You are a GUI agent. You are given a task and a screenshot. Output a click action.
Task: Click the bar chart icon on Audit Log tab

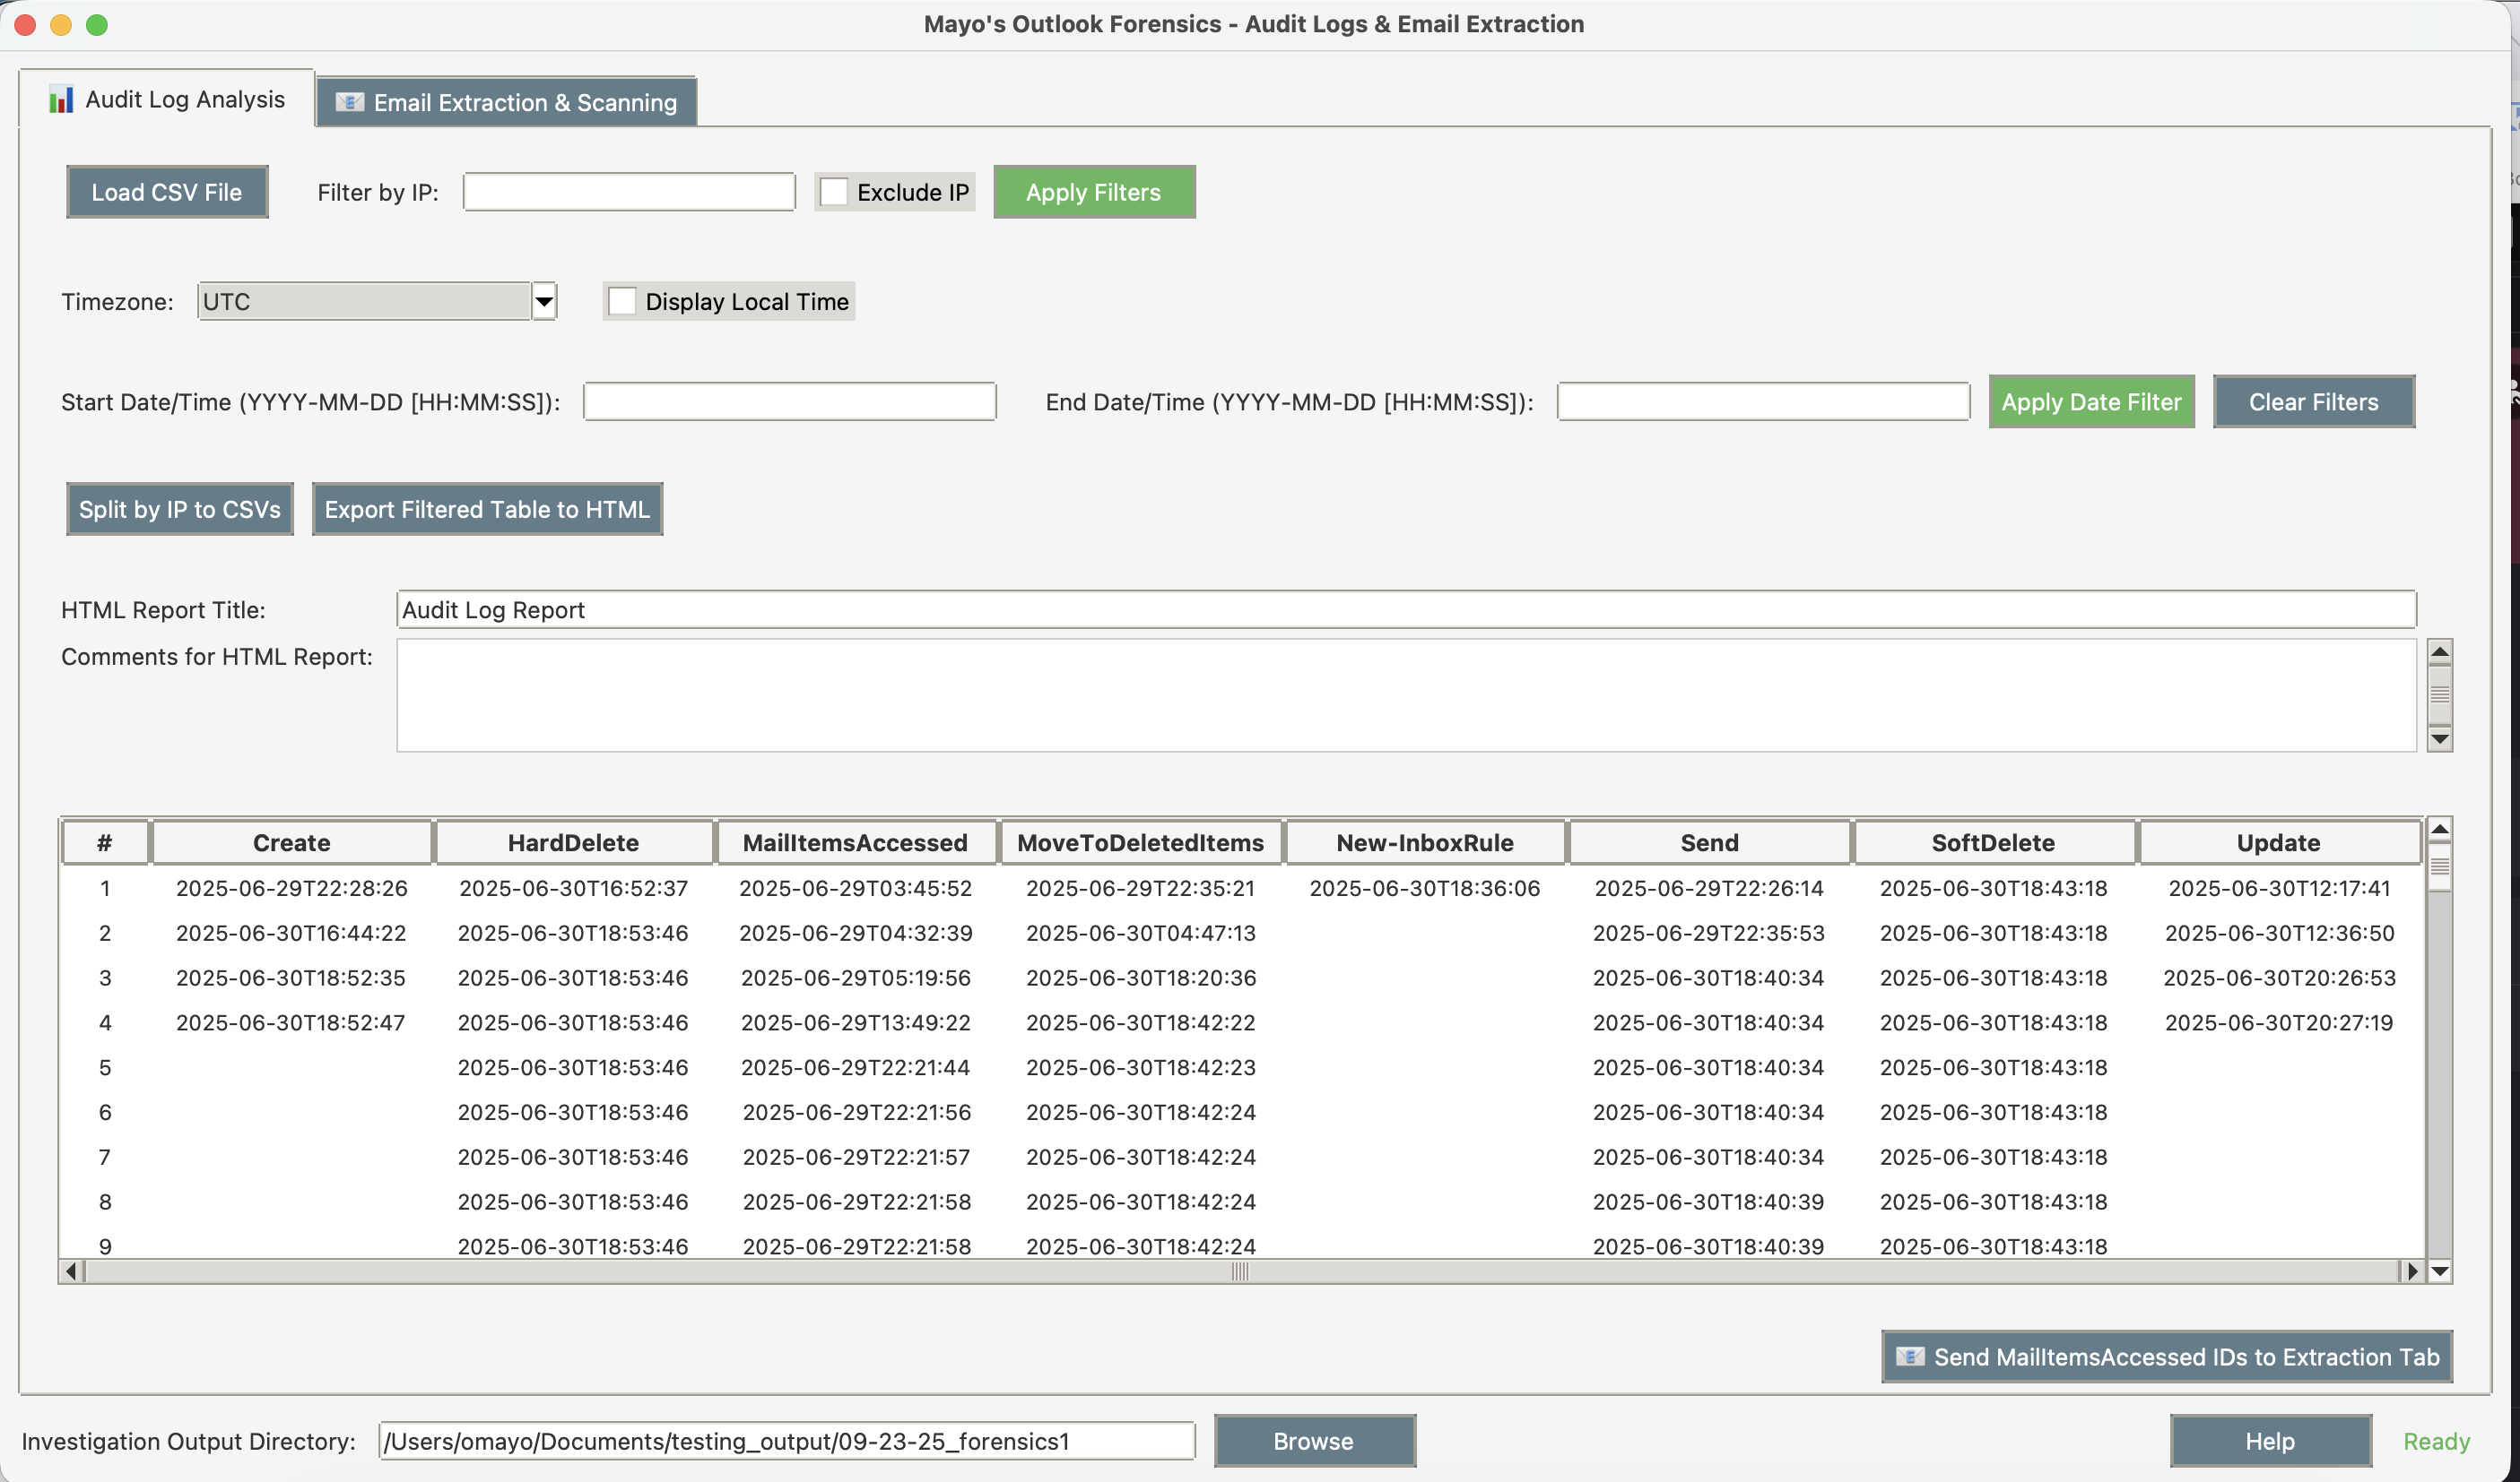61,100
